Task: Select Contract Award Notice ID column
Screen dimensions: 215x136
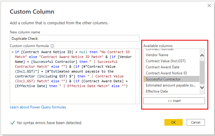Action: (171, 73)
